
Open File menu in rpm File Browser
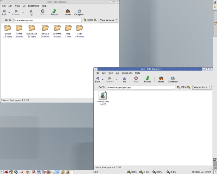click(x=4, y=6)
